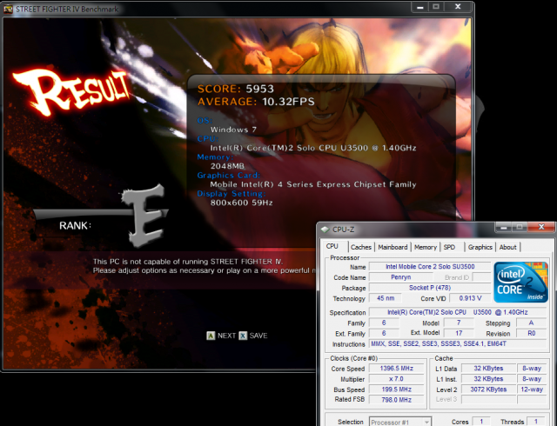This screenshot has width=557, height=426.
Task: Click the Street Fighter IV title bar icon
Action: click(8, 9)
